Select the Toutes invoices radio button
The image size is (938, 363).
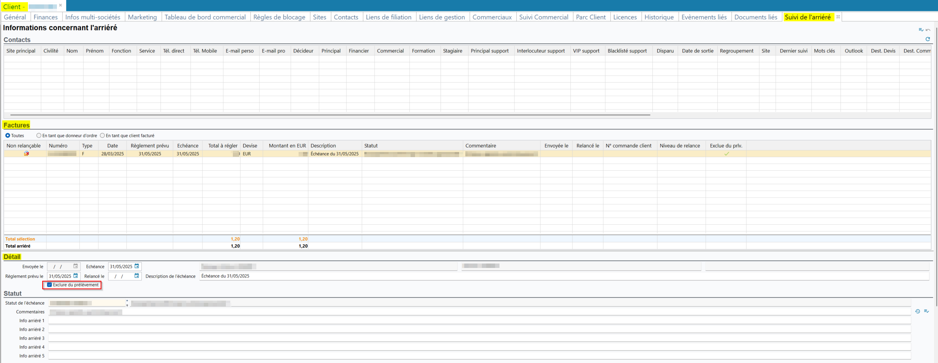point(8,135)
